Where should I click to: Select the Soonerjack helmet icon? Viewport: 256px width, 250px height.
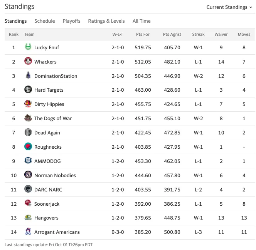28,203
